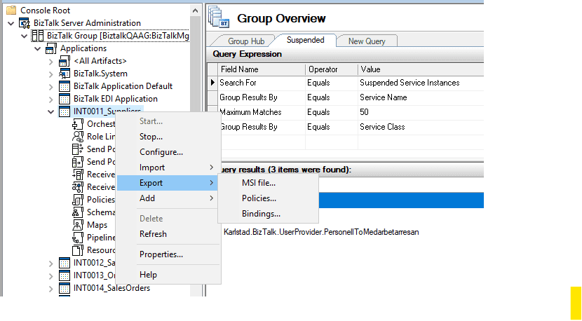Click the Orchestrations icon
This screenshot has width=582, height=321.
click(78, 124)
